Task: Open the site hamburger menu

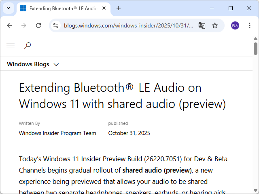Action: pyautogui.click(x=11, y=46)
